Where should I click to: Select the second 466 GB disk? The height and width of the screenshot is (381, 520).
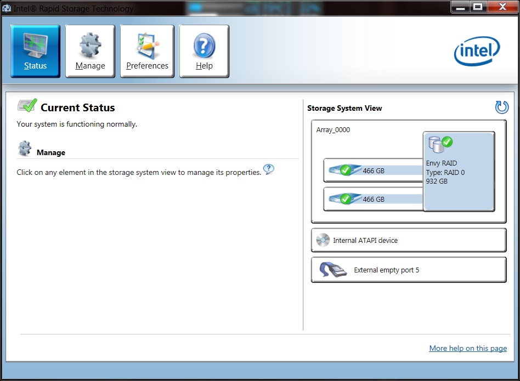374,199
